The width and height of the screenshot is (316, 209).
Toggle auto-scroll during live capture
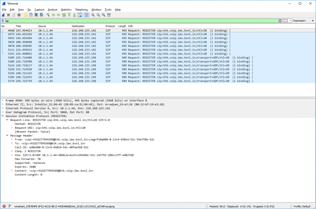pyautogui.click(x=80, y=15)
